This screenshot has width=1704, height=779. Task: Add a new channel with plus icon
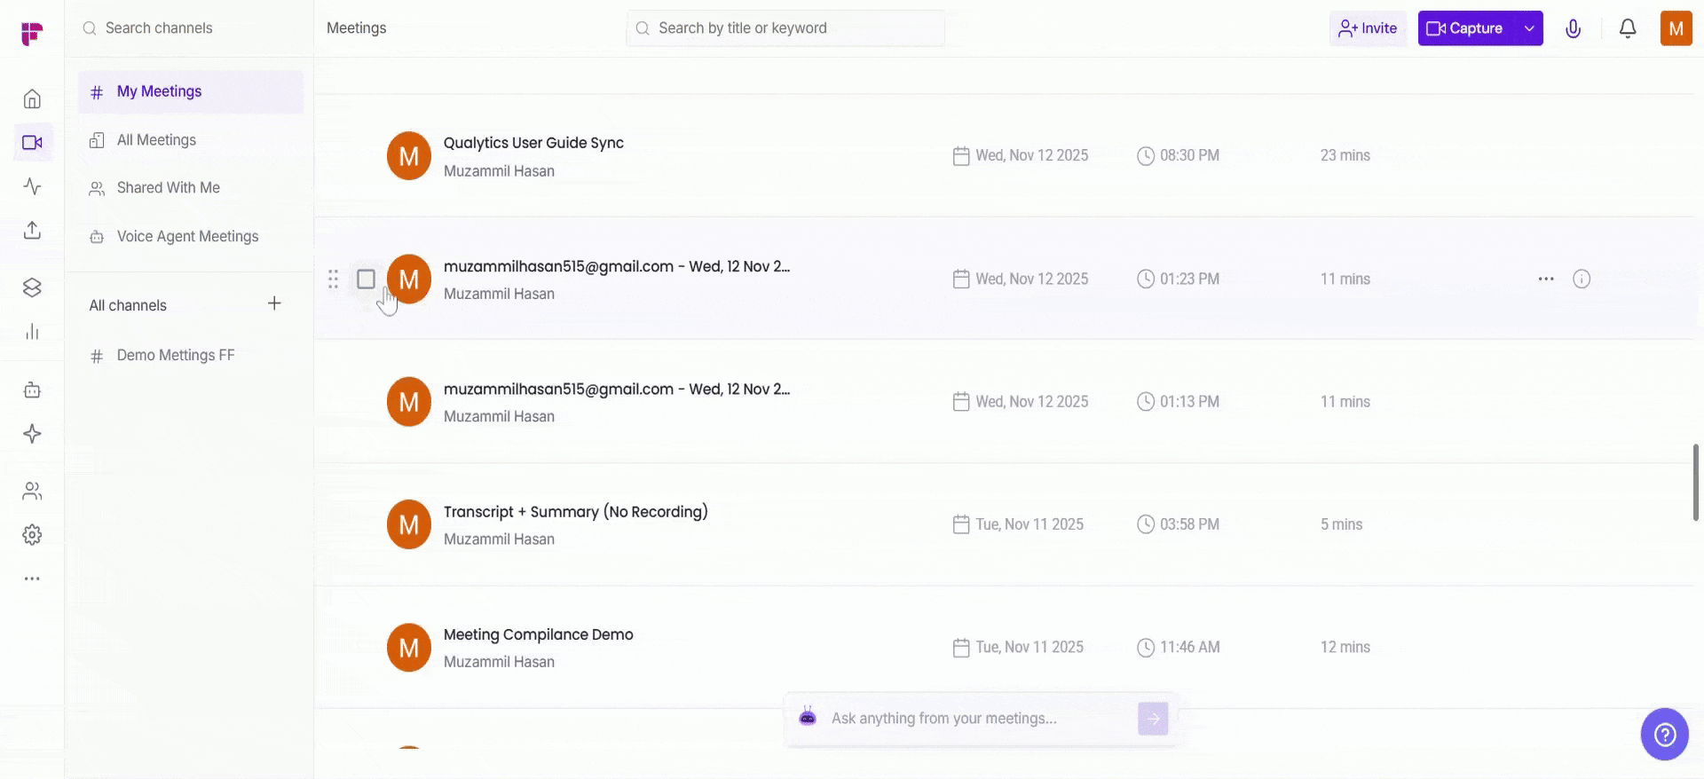pos(274,303)
